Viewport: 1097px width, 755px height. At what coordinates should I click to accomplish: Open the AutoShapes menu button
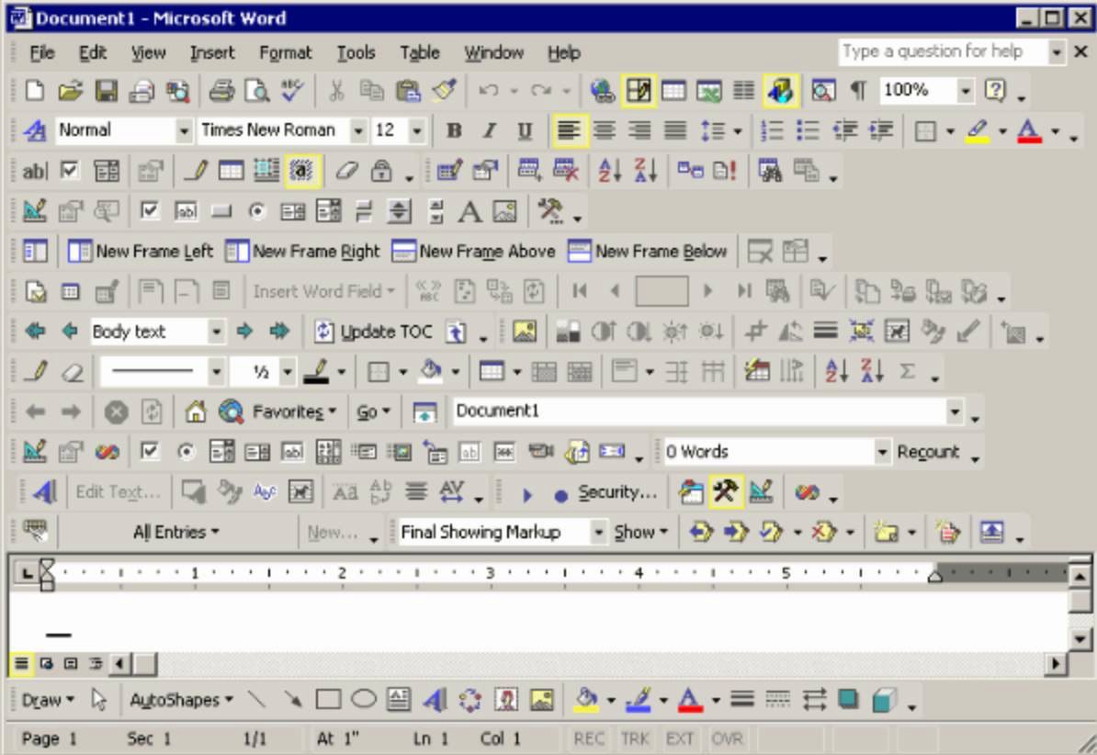coord(181,699)
